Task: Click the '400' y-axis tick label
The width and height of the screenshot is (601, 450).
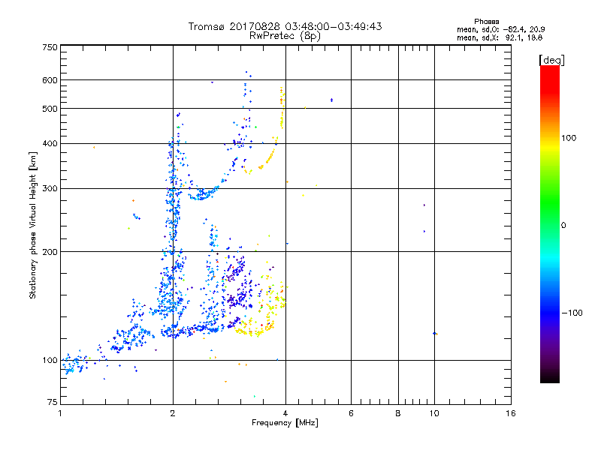Action: pos(50,143)
